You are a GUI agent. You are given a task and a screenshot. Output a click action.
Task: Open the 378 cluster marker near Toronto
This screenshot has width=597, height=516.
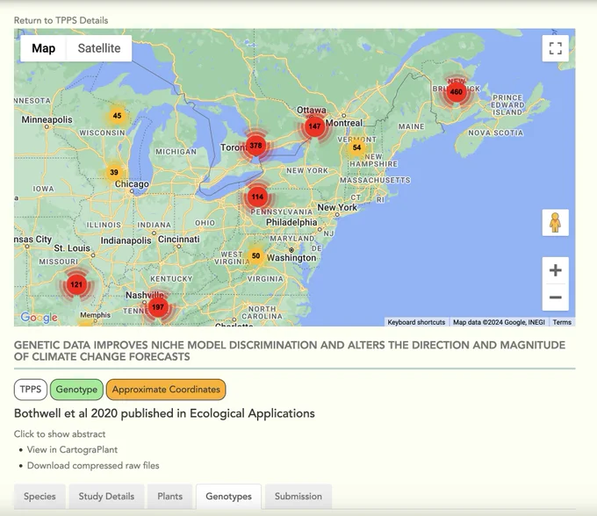tap(255, 146)
